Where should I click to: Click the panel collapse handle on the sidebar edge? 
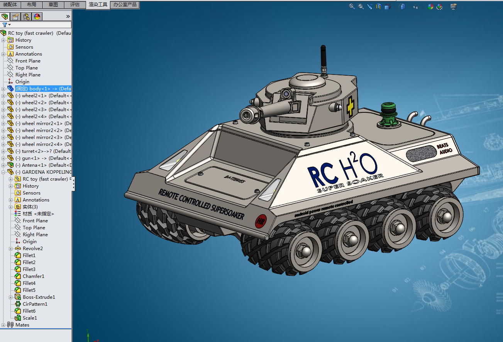click(73, 184)
